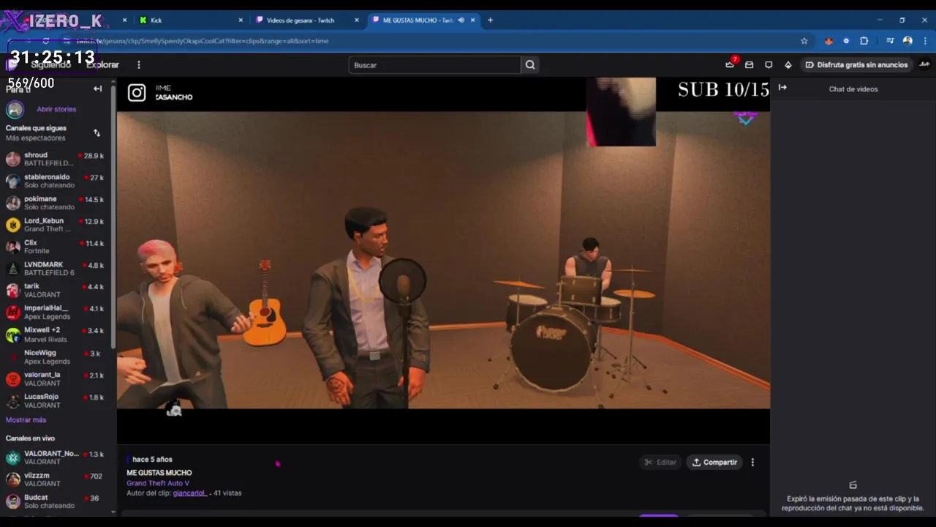Click Mostrar más link
This screenshot has width=936, height=527.
[x=26, y=420]
